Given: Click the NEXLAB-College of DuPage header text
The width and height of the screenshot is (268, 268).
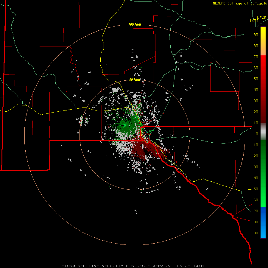Looking at the screenshot, I should [240, 3].
